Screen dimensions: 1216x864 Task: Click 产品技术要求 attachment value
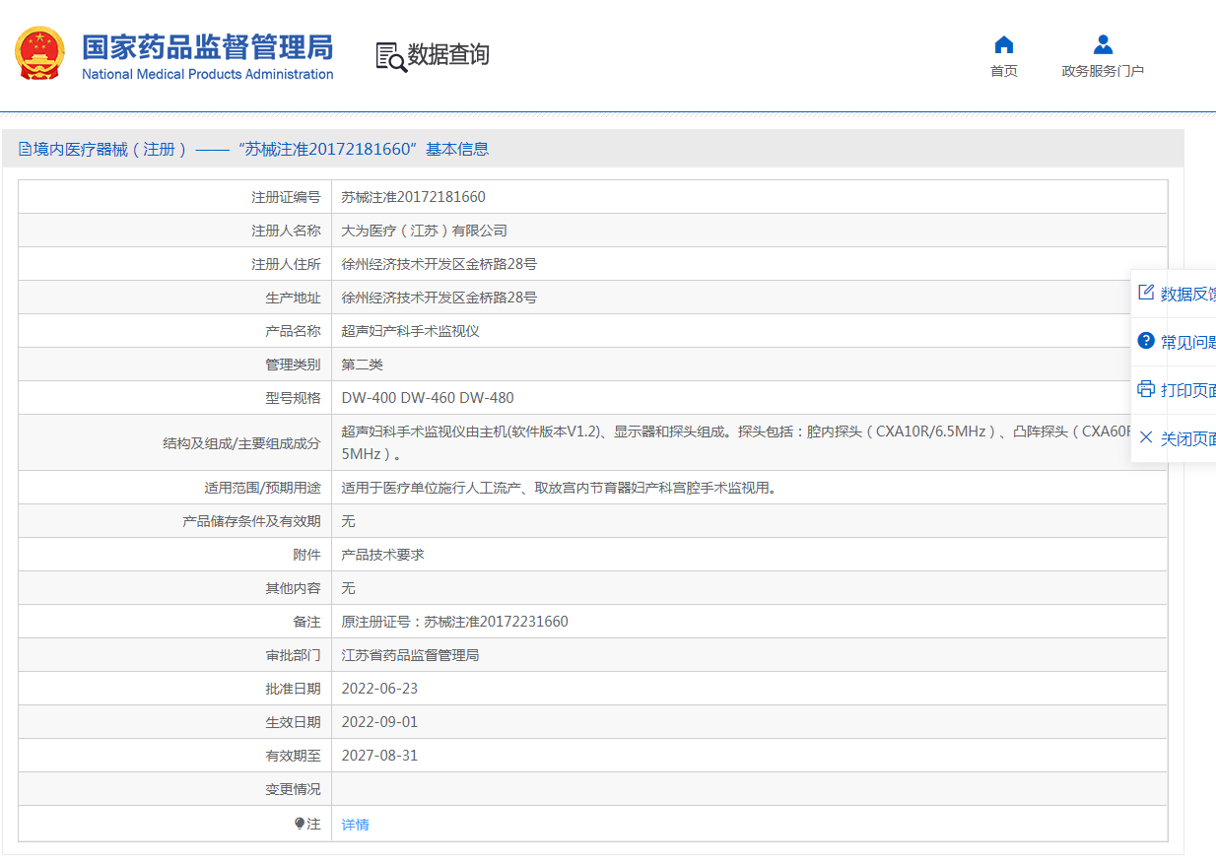click(x=383, y=555)
